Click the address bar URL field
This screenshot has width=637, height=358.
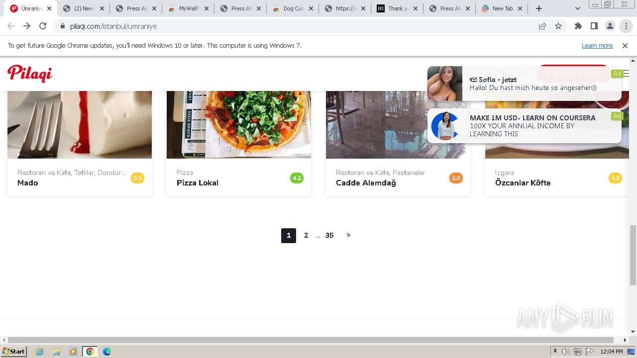click(x=299, y=26)
